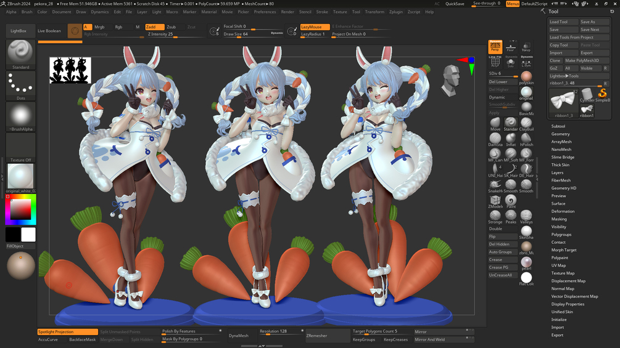Pick a color in the color picker square
Viewport: 620px width, 348px height.
point(20,209)
